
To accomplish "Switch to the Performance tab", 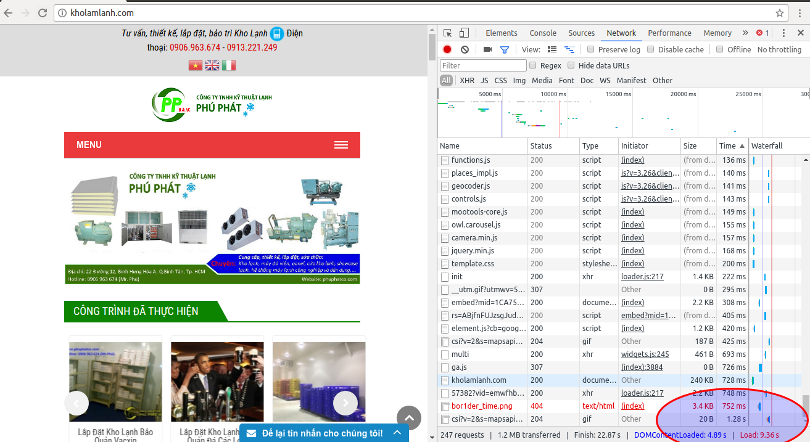I will pos(669,33).
